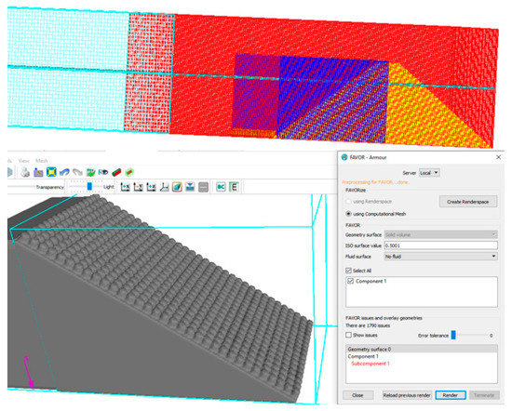Viewport: 512px width, 411px height.
Task: Open the Fluid surface dropdown
Action: (x=440, y=257)
